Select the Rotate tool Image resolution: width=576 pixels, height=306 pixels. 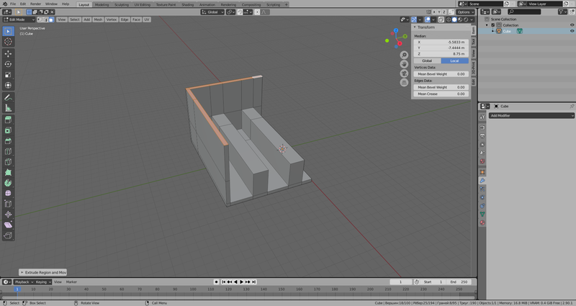click(8, 64)
